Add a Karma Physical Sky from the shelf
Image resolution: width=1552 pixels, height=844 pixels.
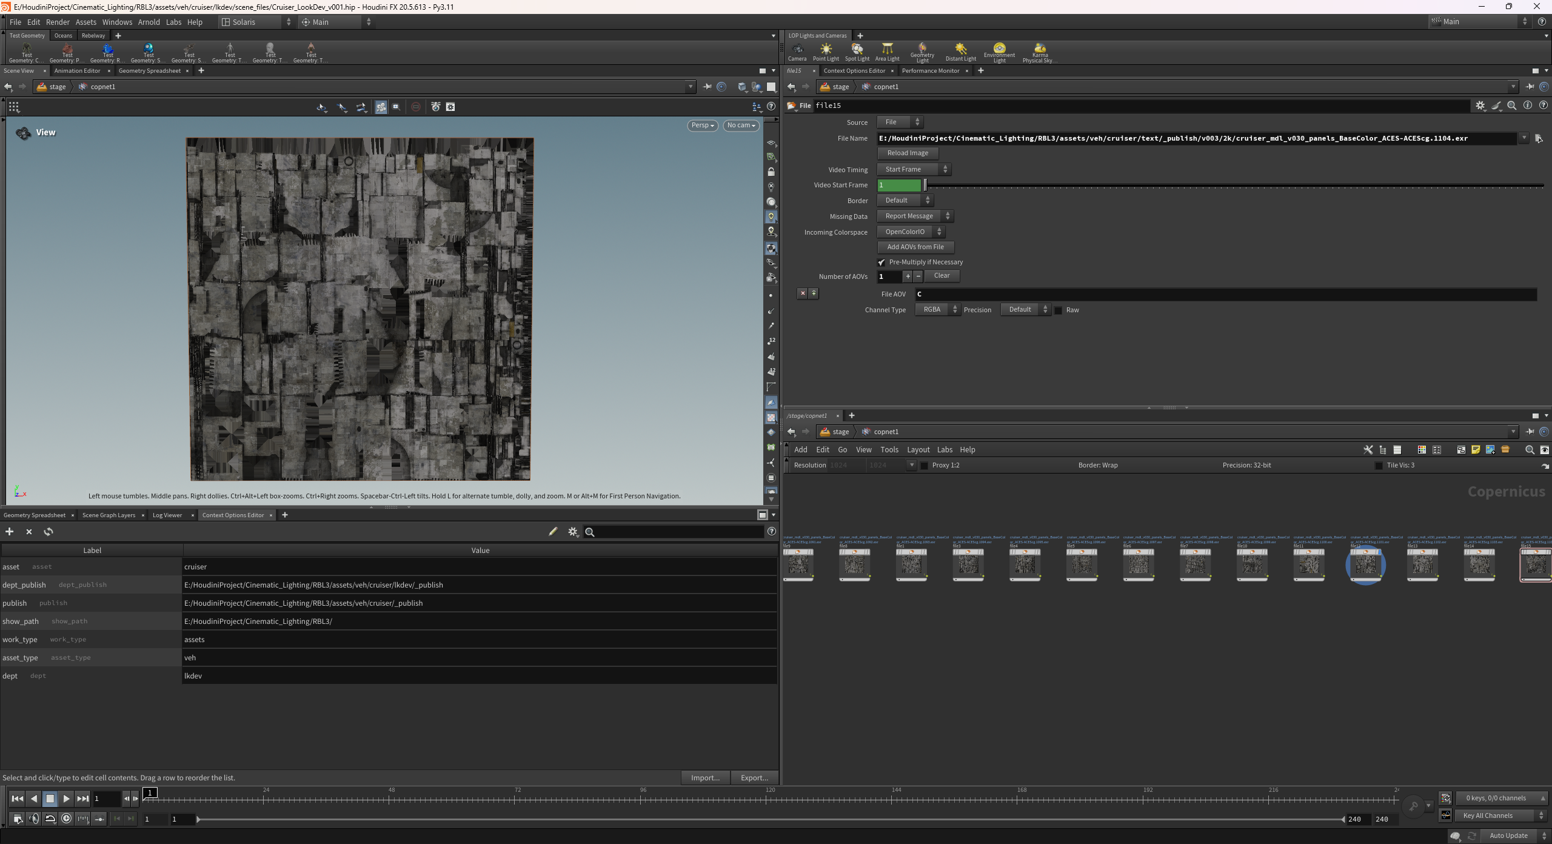(x=1040, y=53)
